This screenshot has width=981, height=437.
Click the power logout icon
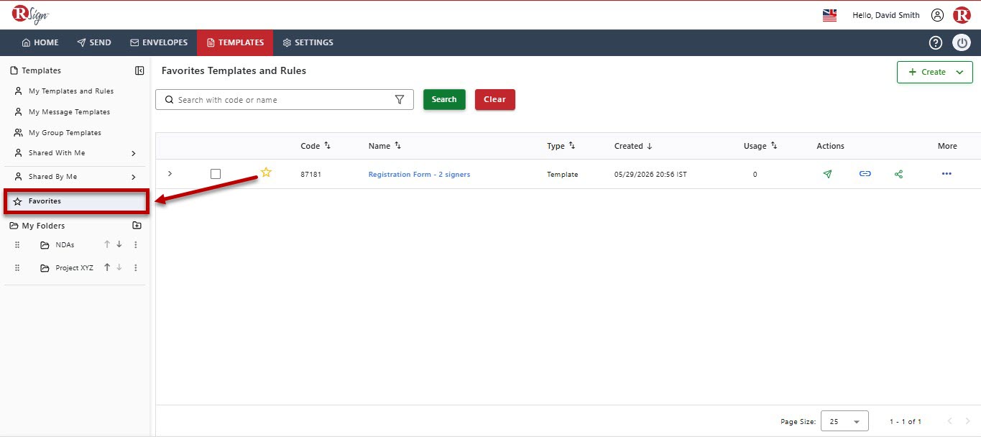click(x=962, y=42)
